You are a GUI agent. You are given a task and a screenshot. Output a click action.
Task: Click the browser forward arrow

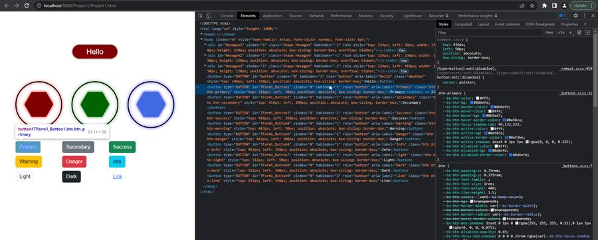pos(16,6)
